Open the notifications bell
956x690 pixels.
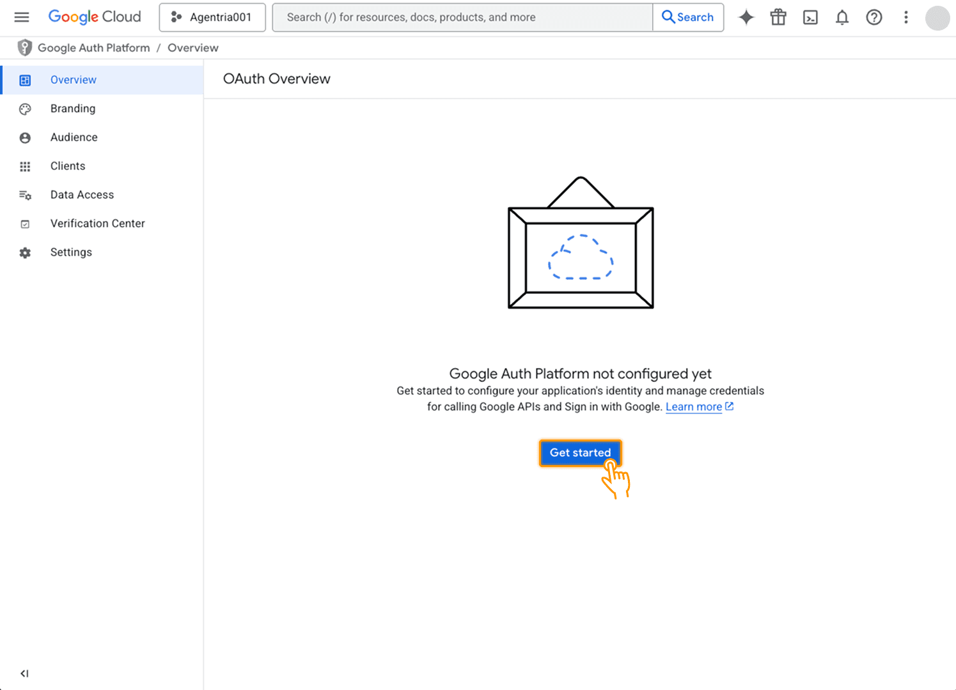pos(842,17)
